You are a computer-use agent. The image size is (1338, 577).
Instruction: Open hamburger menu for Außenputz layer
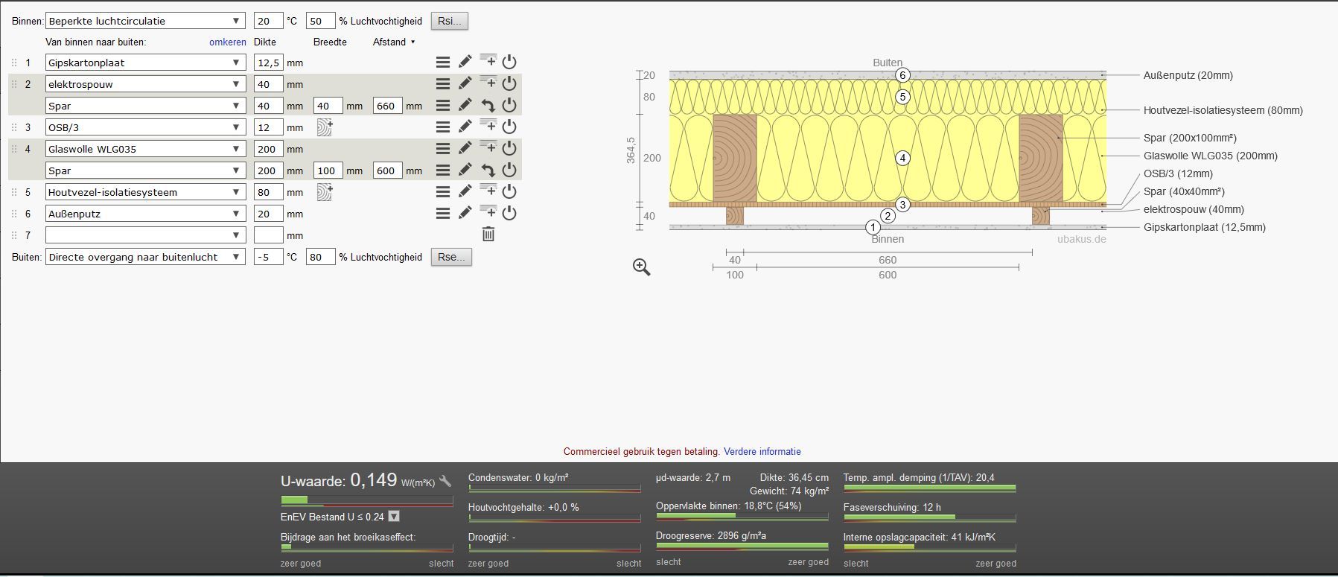pos(443,214)
